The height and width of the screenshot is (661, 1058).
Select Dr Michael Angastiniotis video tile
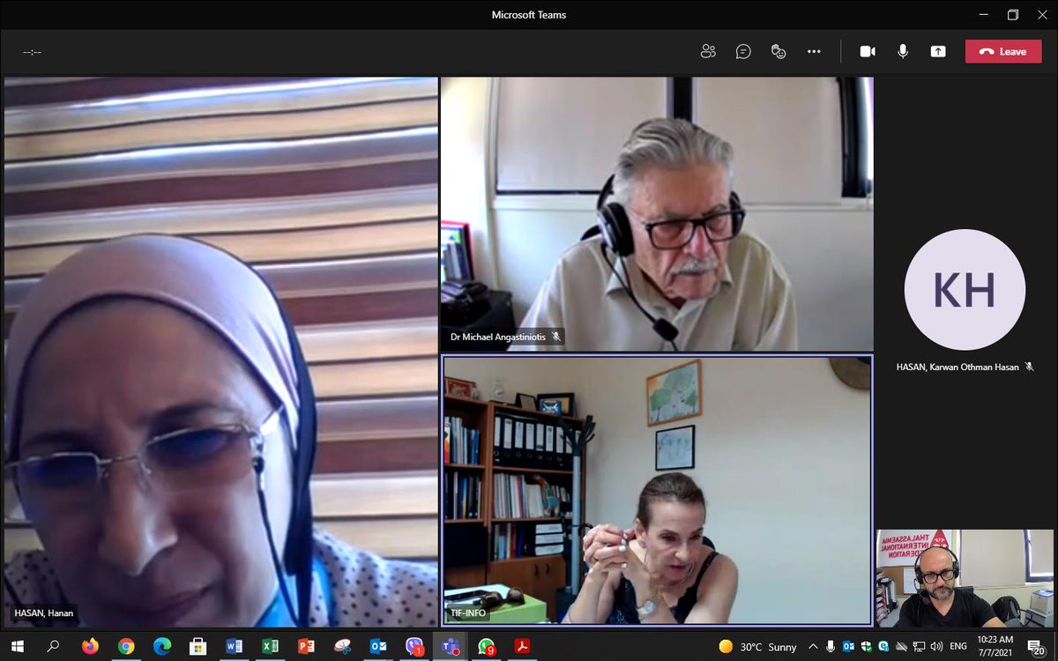[x=657, y=214]
